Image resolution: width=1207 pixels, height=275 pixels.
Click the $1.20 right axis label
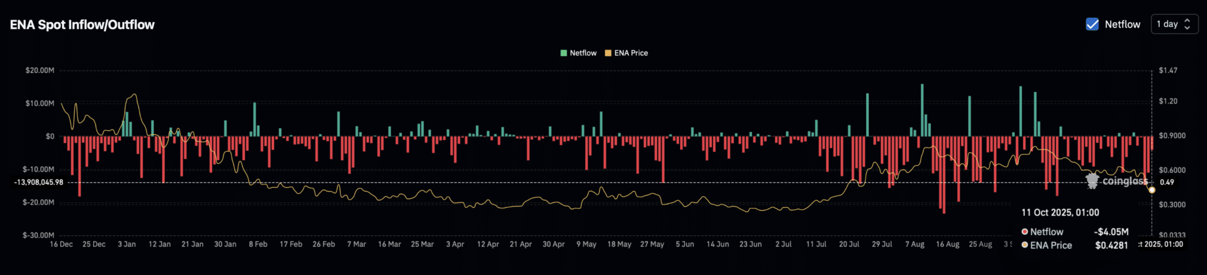click(x=1168, y=101)
